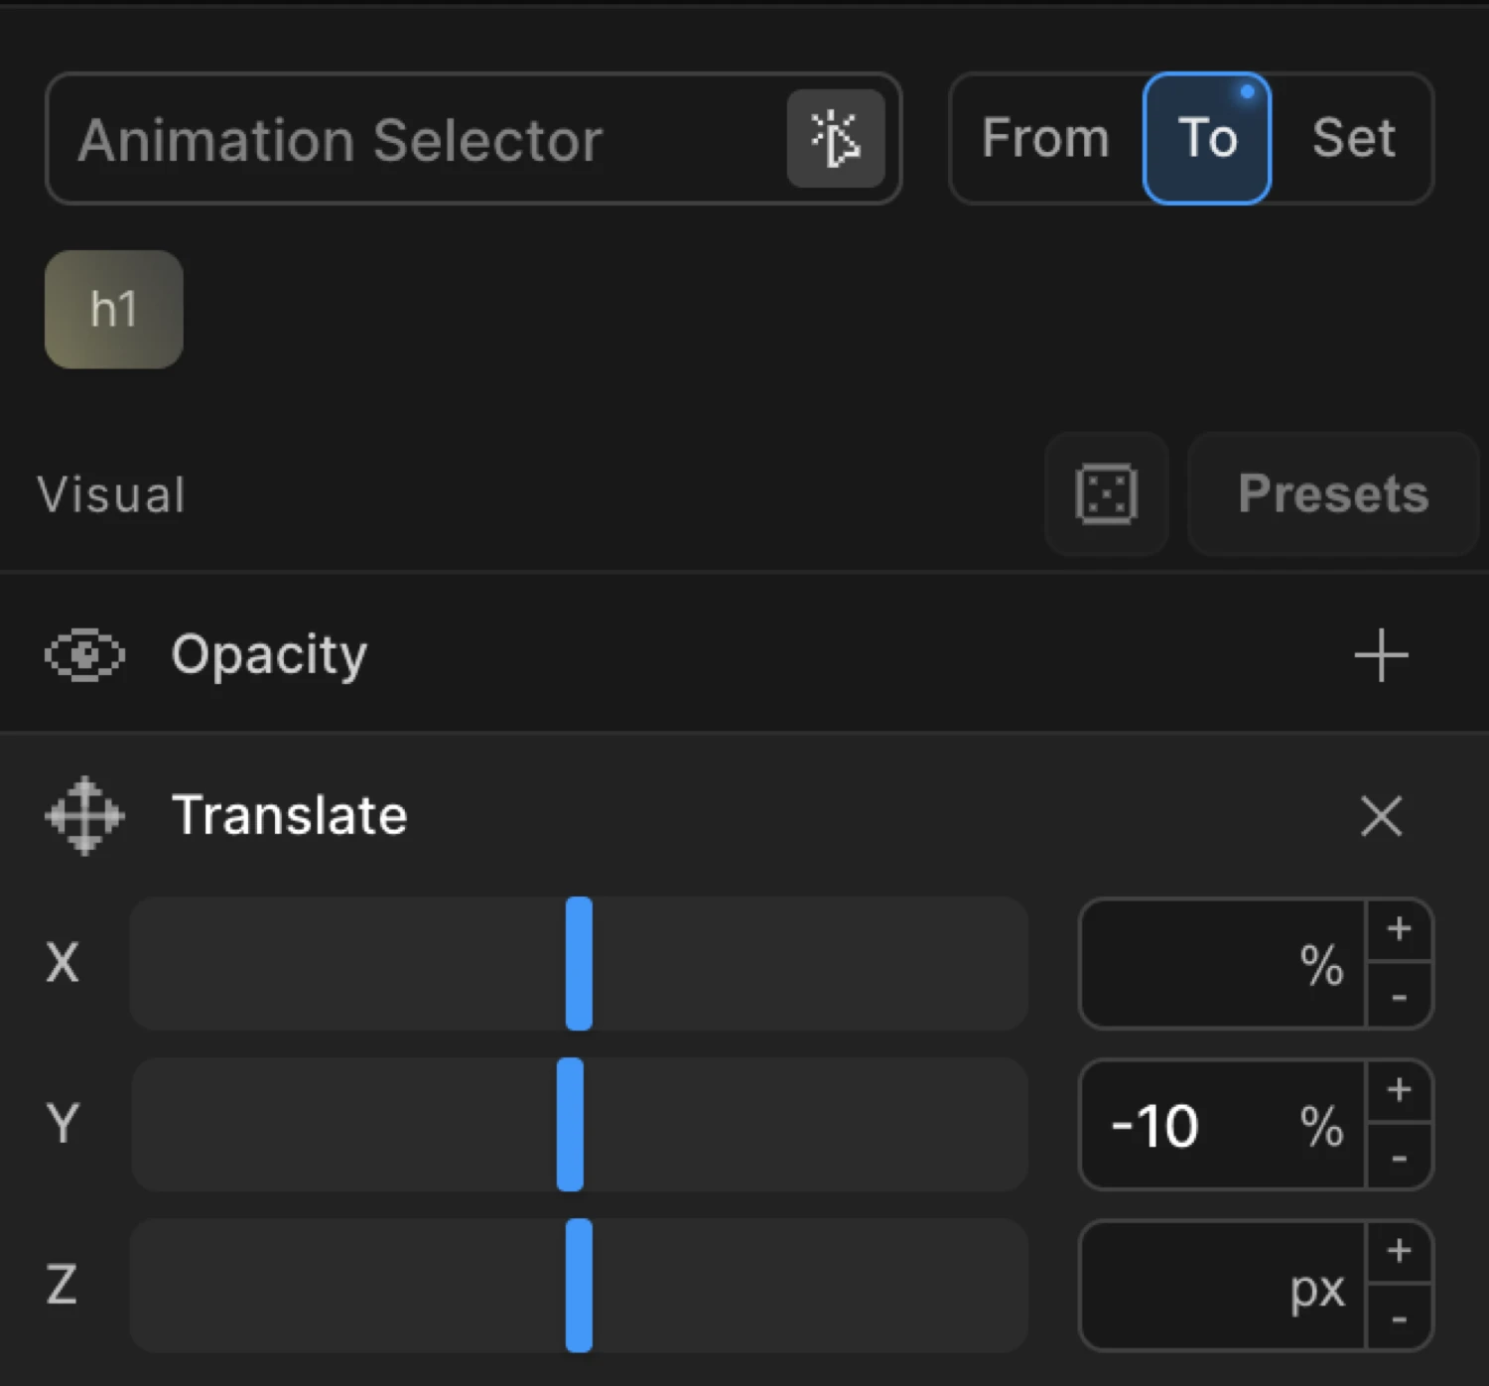Click the element picker icon beside Animation Selector
The height and width of the screenshot is (1386, 1489).
point(837,139)
